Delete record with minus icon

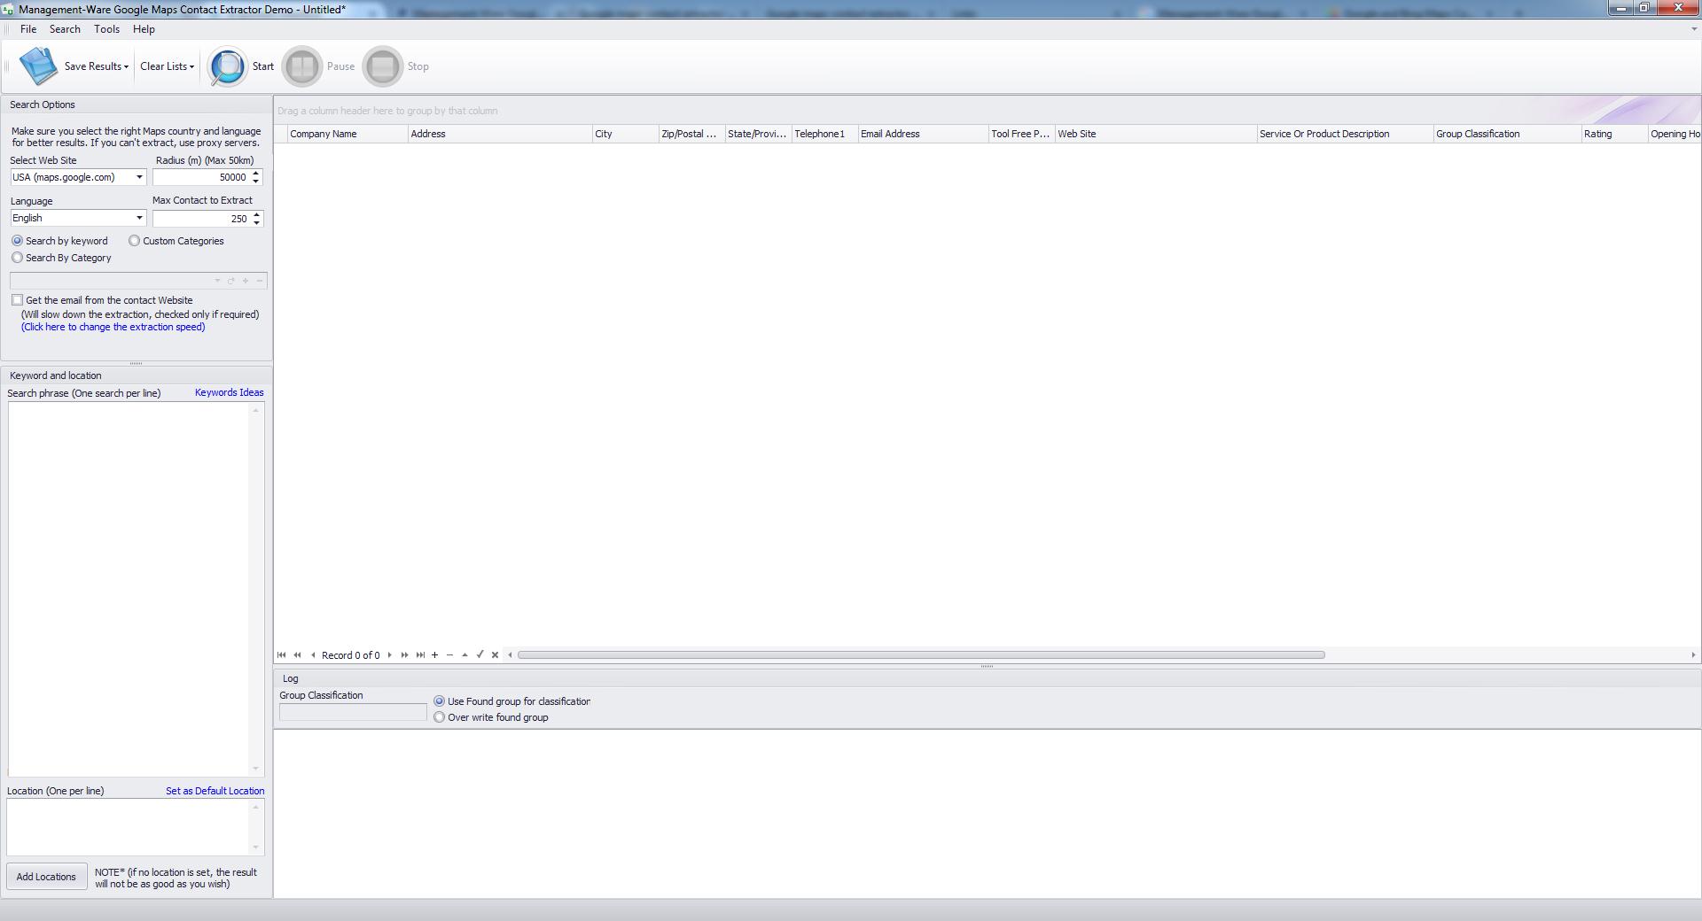tap(449, 655)
